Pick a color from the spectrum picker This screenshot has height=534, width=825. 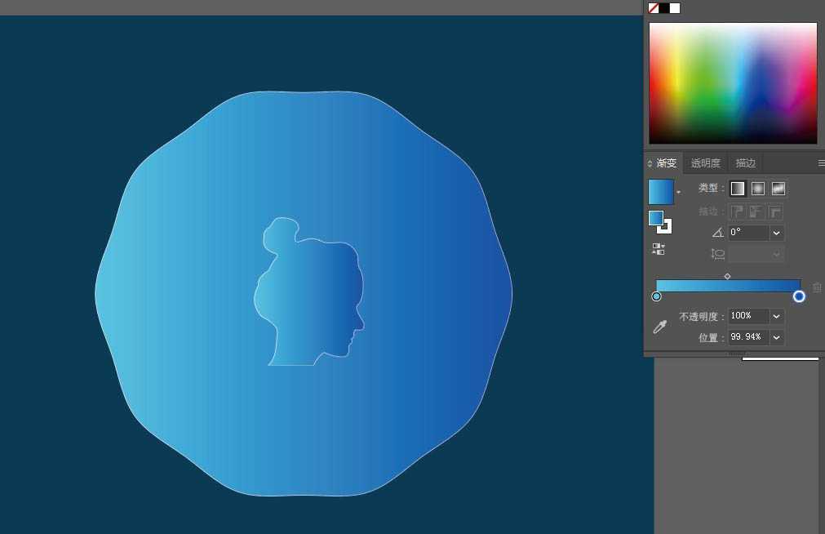[733, 83]
